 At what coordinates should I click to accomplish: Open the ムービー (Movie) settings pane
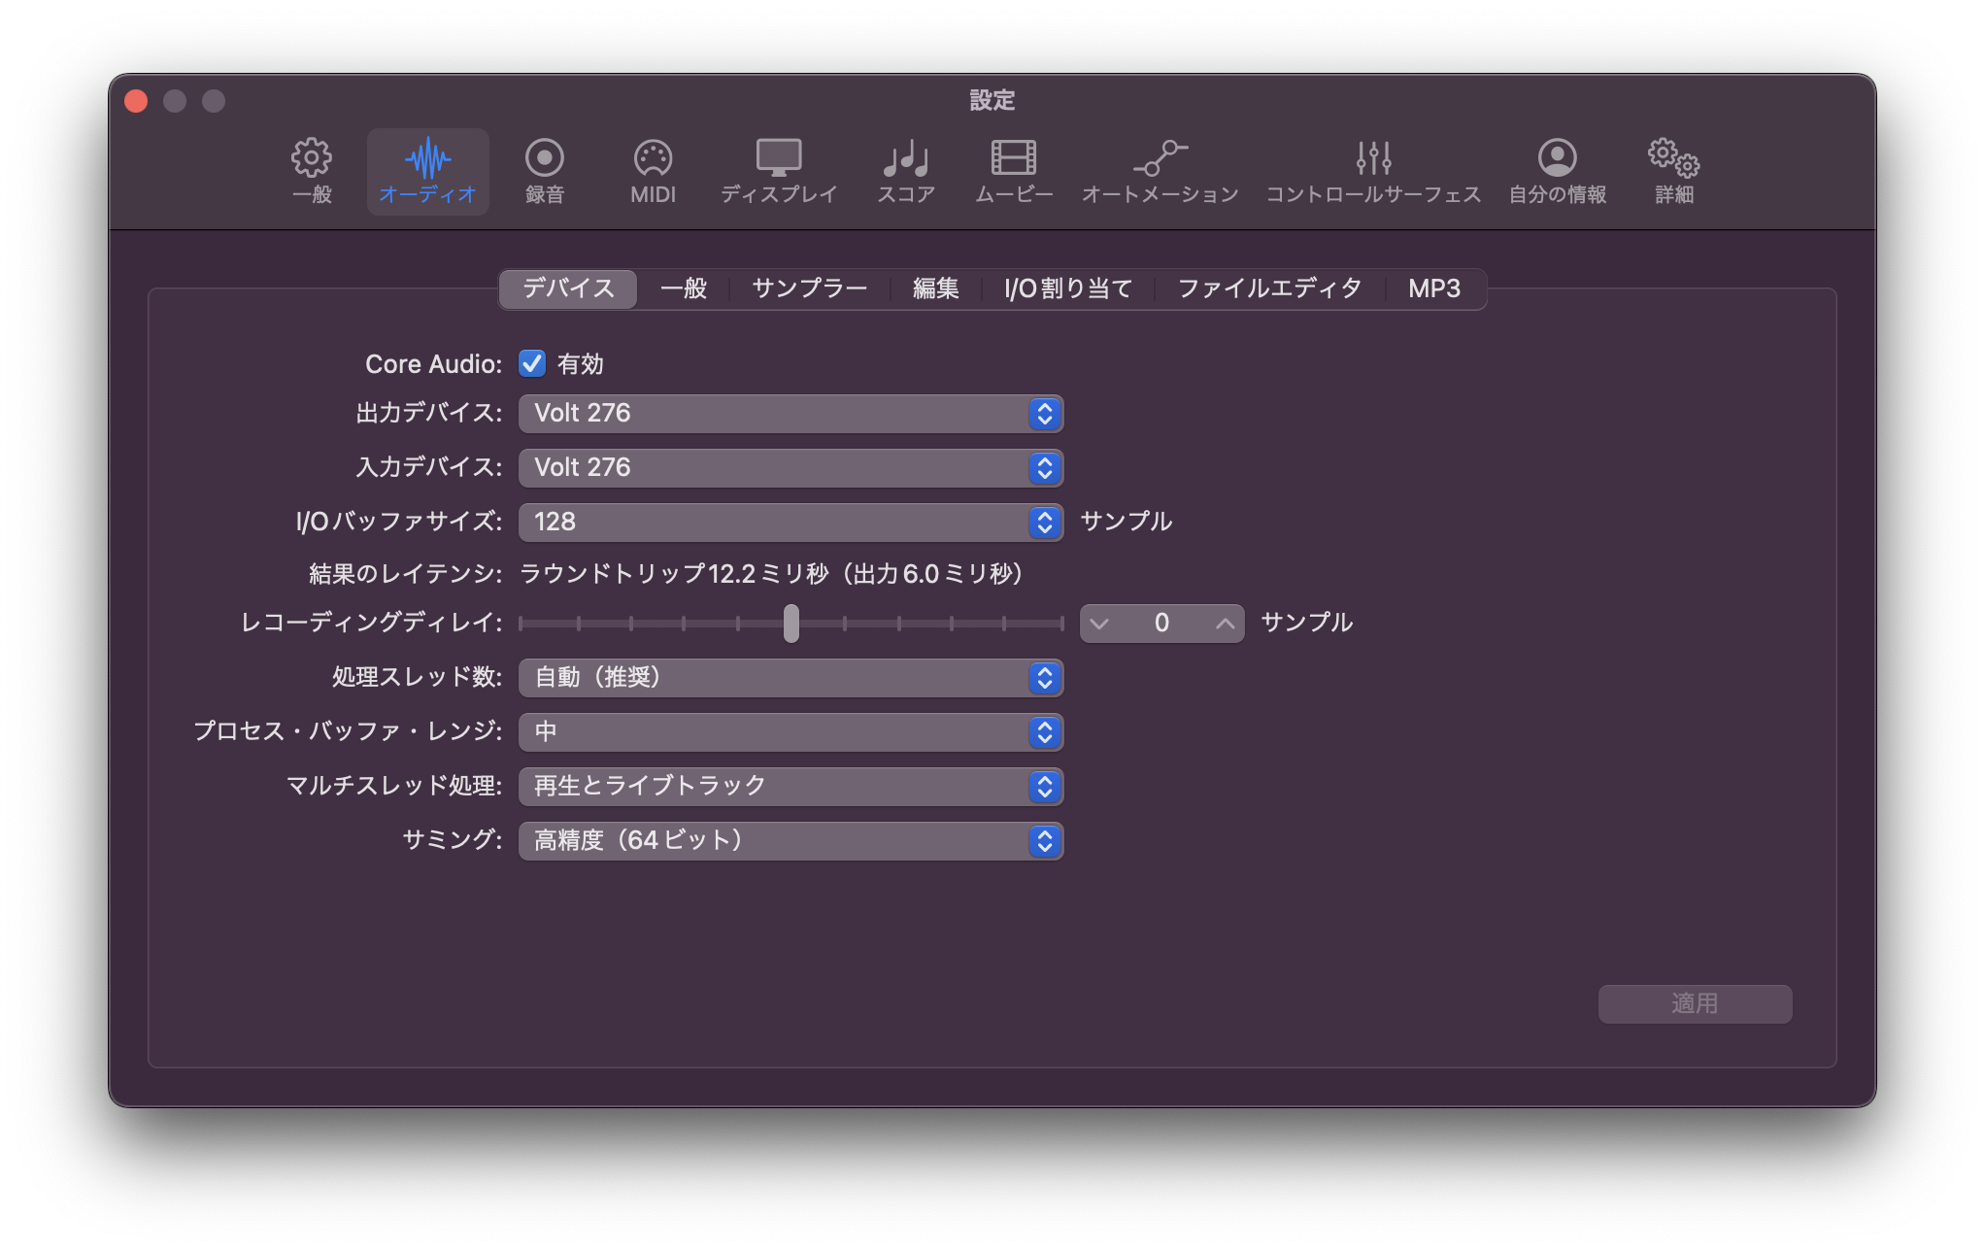point(1014,170)
